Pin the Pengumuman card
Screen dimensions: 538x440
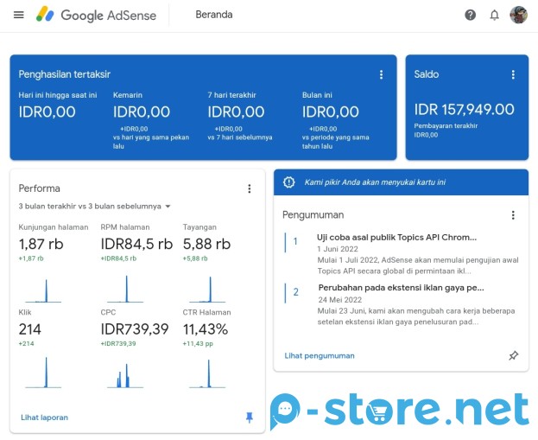pyautogui.click(x=513, y=355)
